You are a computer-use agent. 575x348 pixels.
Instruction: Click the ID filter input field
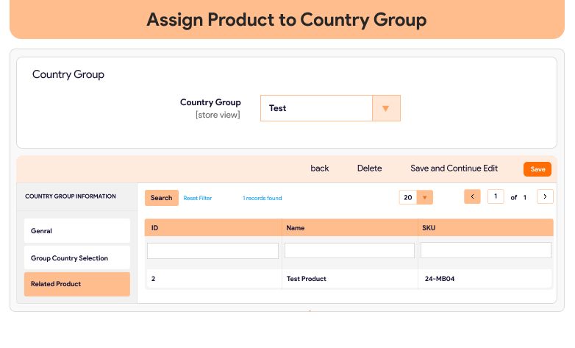[x=213, y=251]
